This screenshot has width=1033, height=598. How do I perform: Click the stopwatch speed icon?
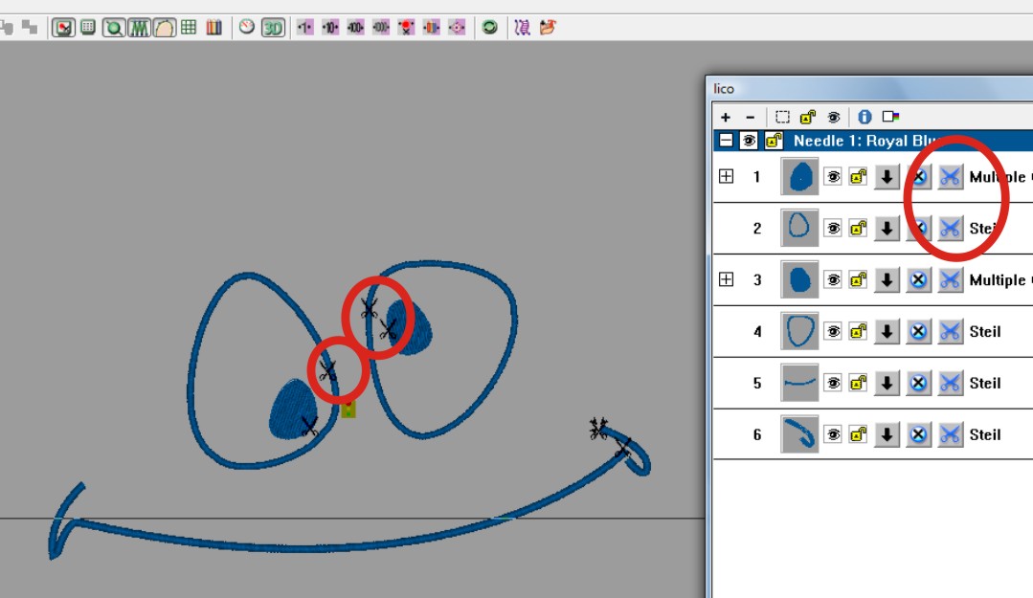[x=246, y=27]
